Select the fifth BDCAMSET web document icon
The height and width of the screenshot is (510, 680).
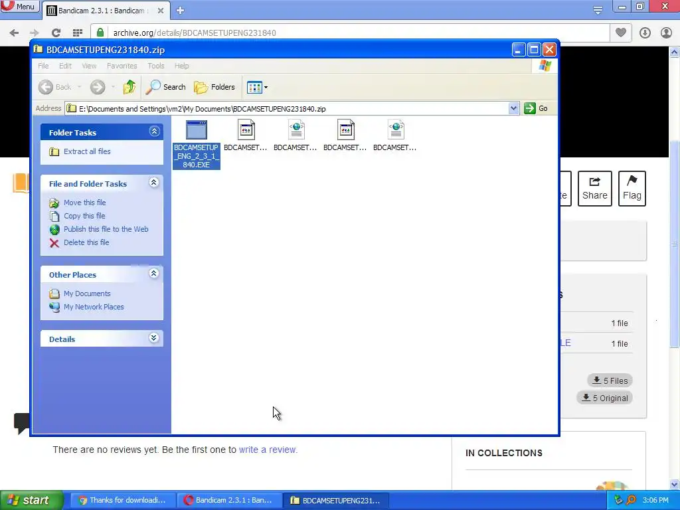(395, 129)
